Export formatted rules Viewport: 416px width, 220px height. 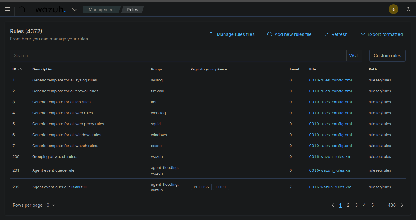pyautogui.click(x=381, y=34)
